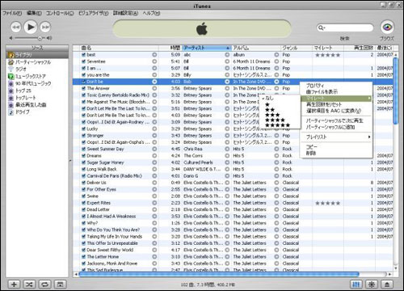Choose プロパティ in the context menu
The width and height of the screenshot is (404, 291).
click(x=336, y=86)
